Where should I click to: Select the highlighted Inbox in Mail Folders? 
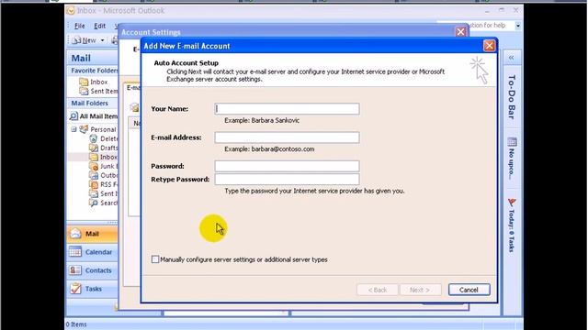(104, 157)
